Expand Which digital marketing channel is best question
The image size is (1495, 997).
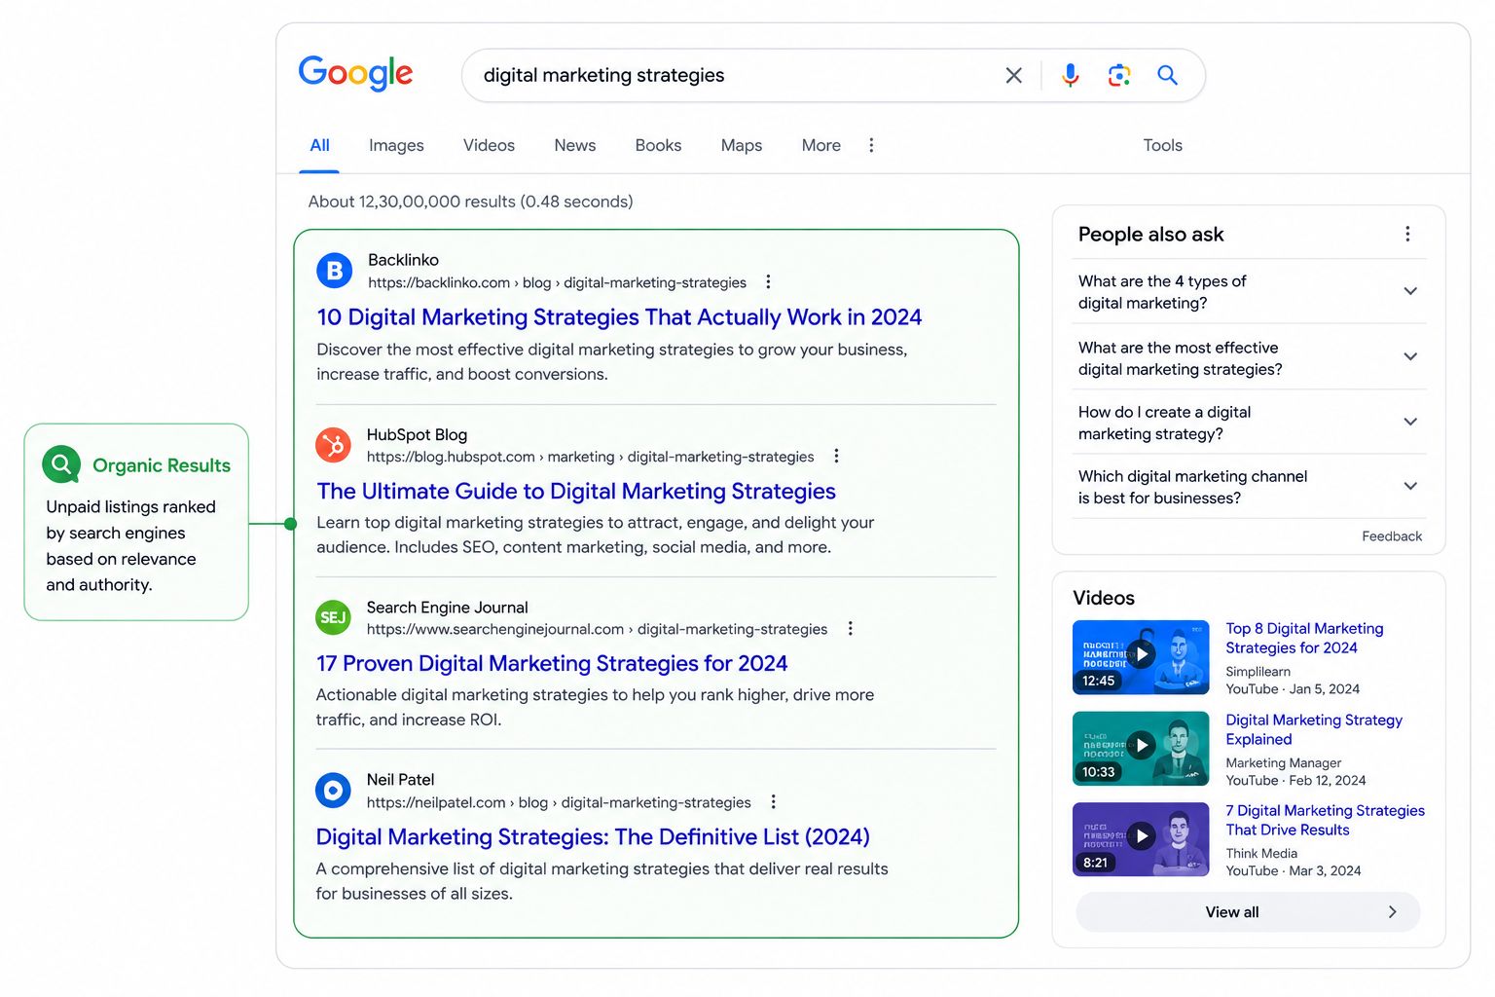click(1249, 486)
